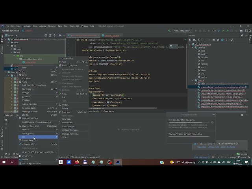The height and width of the screenshot is (189, 252).
Task: Click the Git update project arrow icon
Action: coord(219,31)
